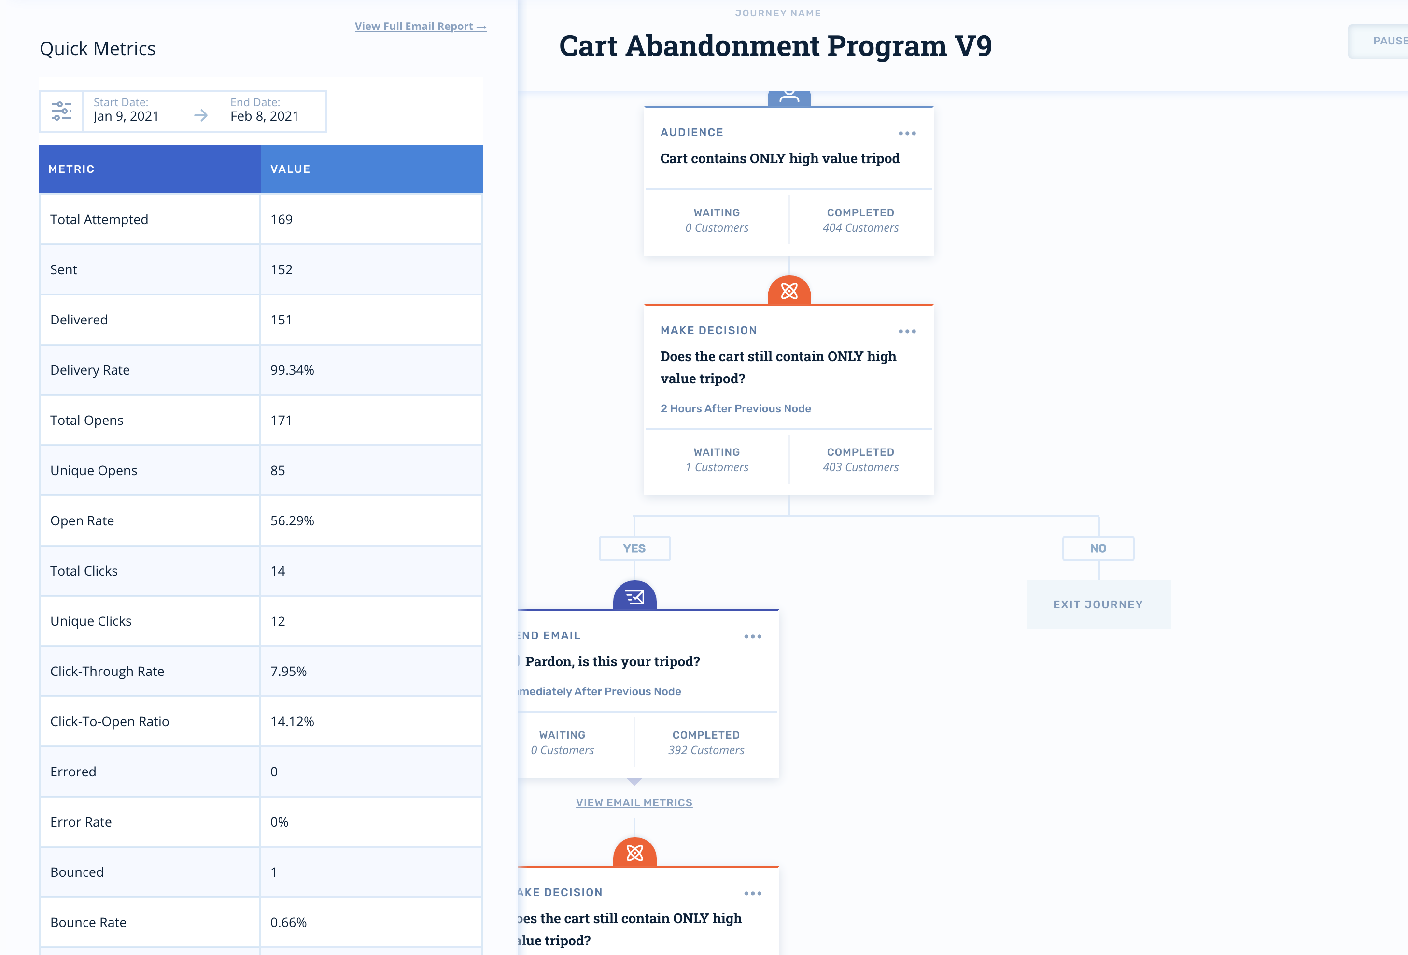The width and height of the screenshot is (1408, 955).
Task: Click the first Make Decision orange icon
Action: [x=789, y=292]
